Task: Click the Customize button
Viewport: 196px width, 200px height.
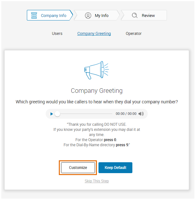Action: 78,168
